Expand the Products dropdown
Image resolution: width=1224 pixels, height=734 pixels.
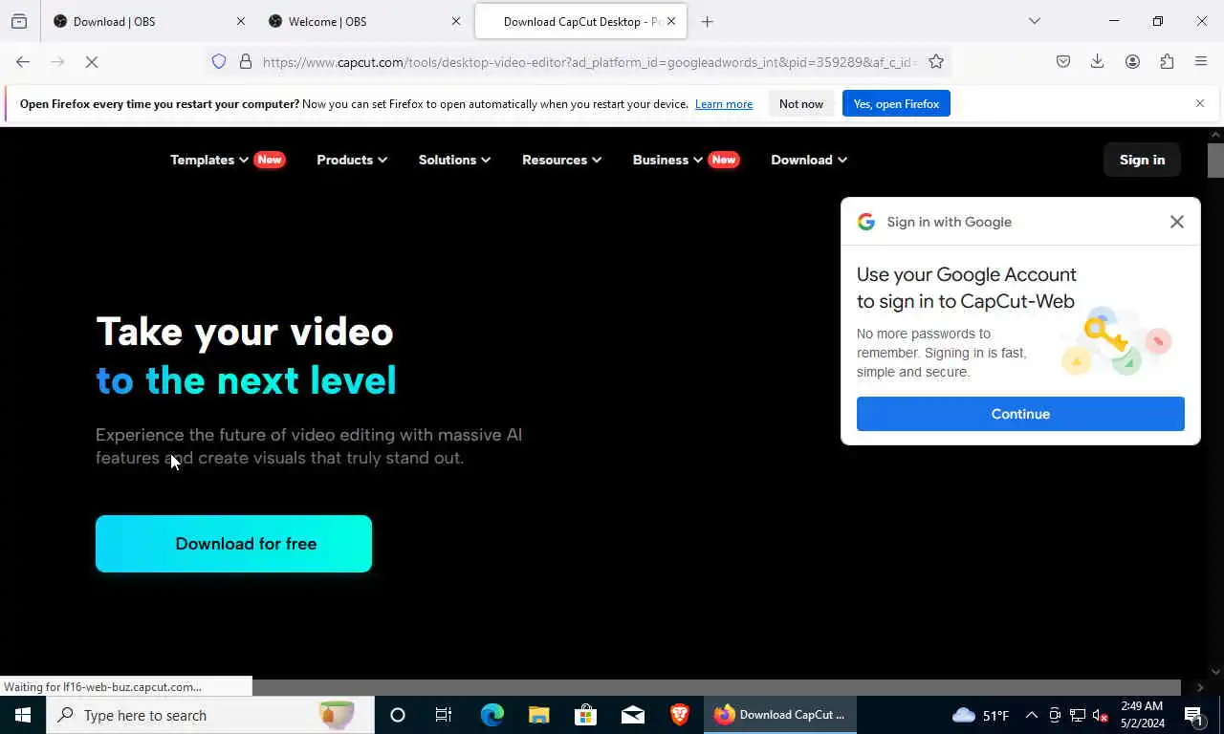[x=352, y=160]
